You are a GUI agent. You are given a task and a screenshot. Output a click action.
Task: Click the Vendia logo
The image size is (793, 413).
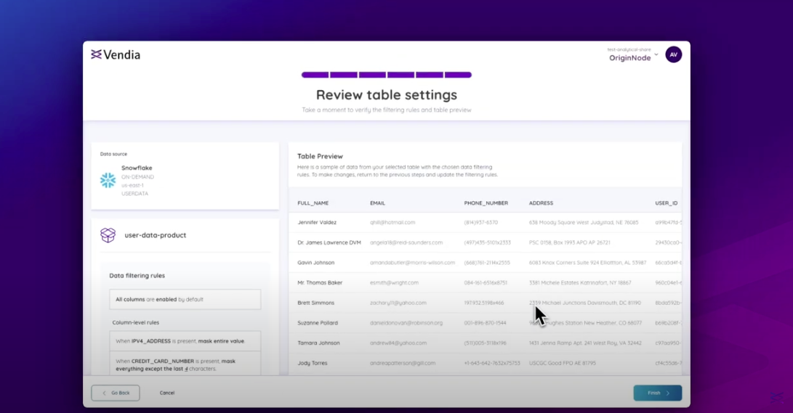[116, 54]
